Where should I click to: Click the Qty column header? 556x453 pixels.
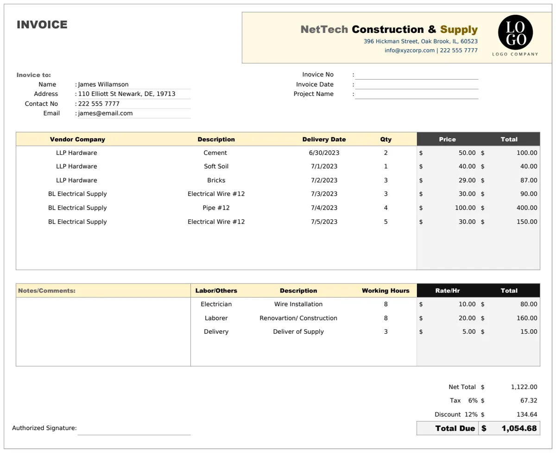pos(385,140)
